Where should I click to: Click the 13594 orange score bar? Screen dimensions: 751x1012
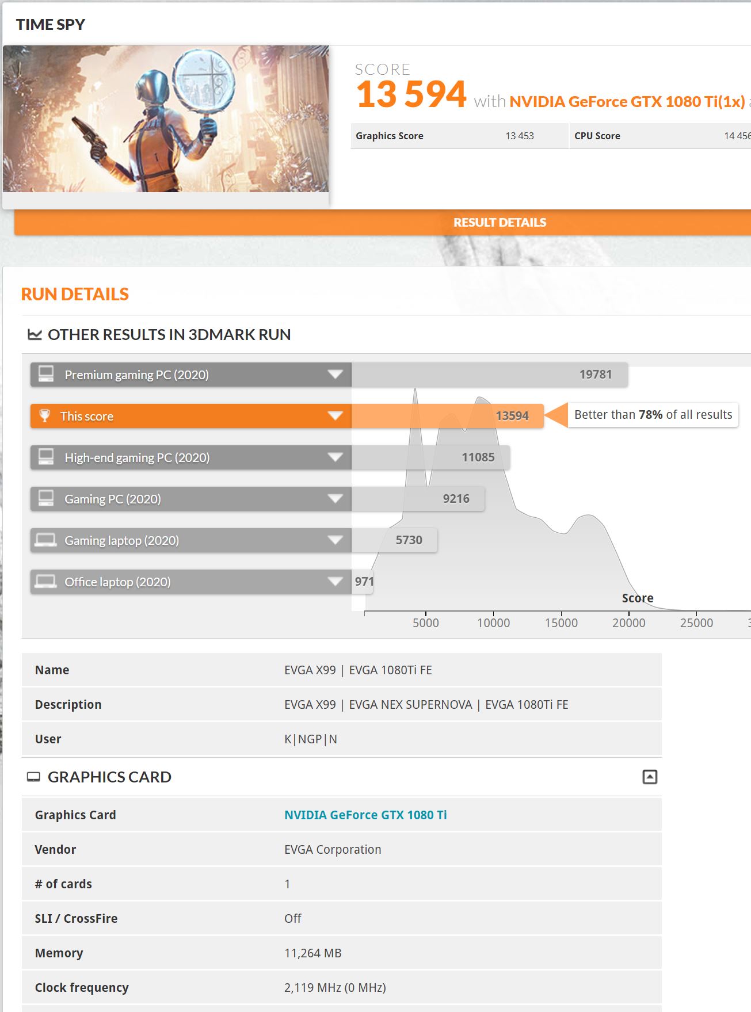448,416
